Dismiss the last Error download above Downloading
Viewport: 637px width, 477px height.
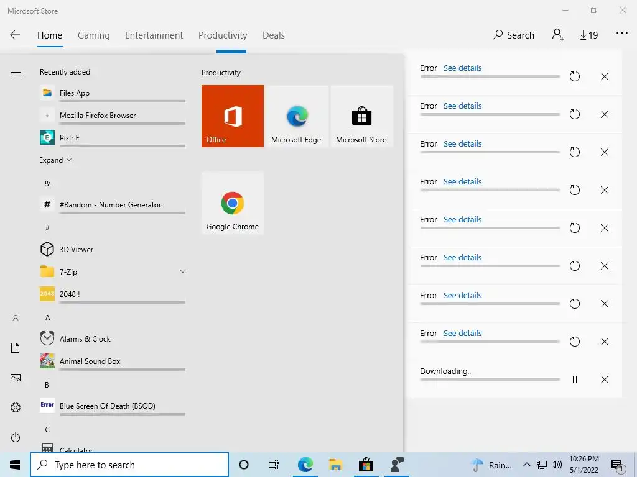(605, 342)
